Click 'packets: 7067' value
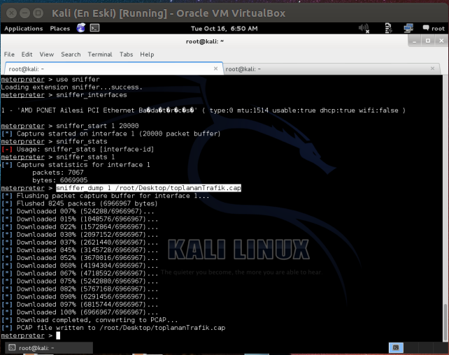Viewport: 449px width, 355px height. (x=58, y=173)
